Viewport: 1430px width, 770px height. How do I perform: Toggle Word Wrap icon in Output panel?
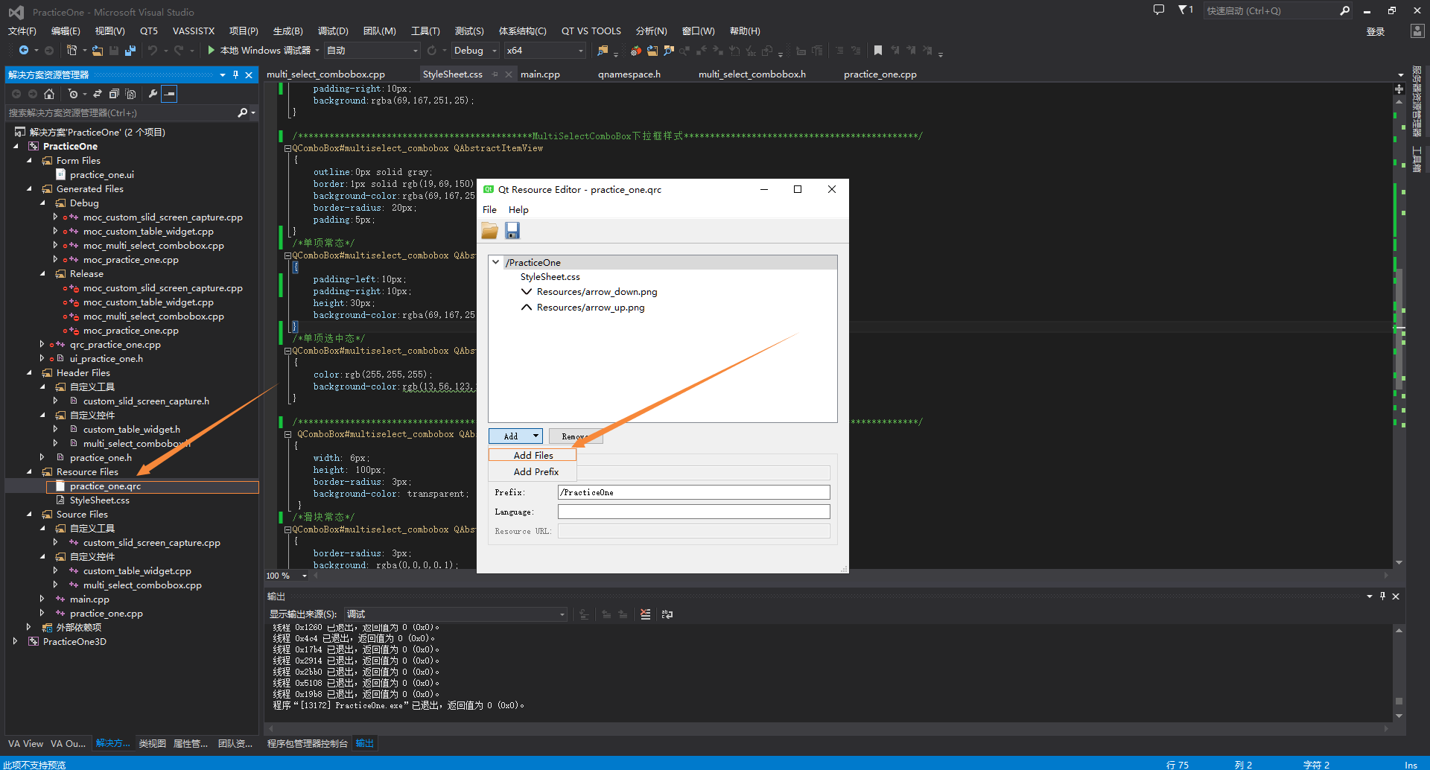point(667,614)
